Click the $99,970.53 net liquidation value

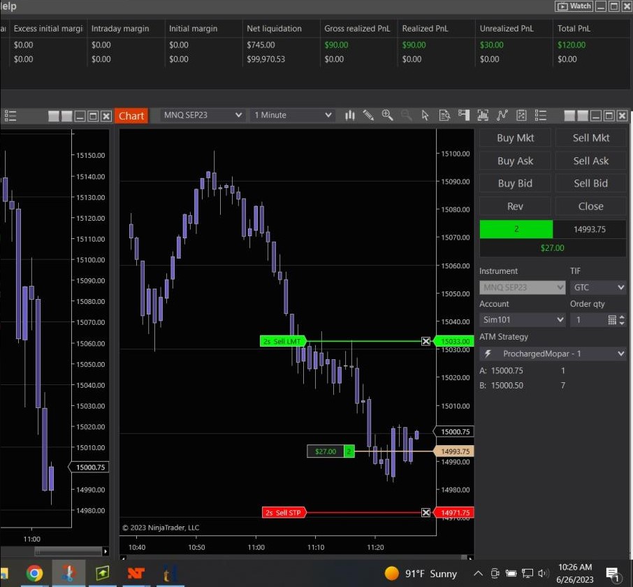click(266, 59)
